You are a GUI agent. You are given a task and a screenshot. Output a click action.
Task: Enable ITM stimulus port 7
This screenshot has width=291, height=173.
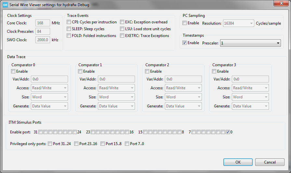(x=193, y=132)
